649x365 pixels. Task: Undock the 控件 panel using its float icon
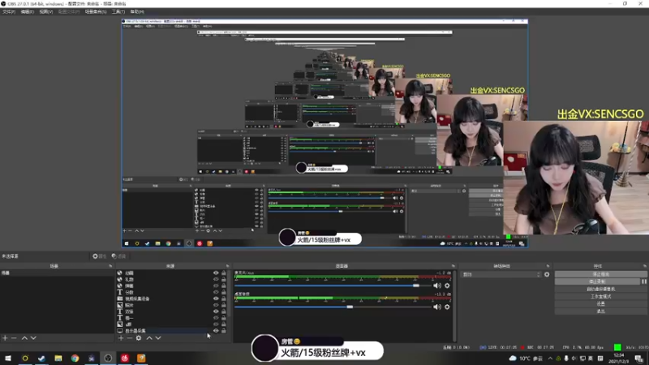[x=645, y=266]
